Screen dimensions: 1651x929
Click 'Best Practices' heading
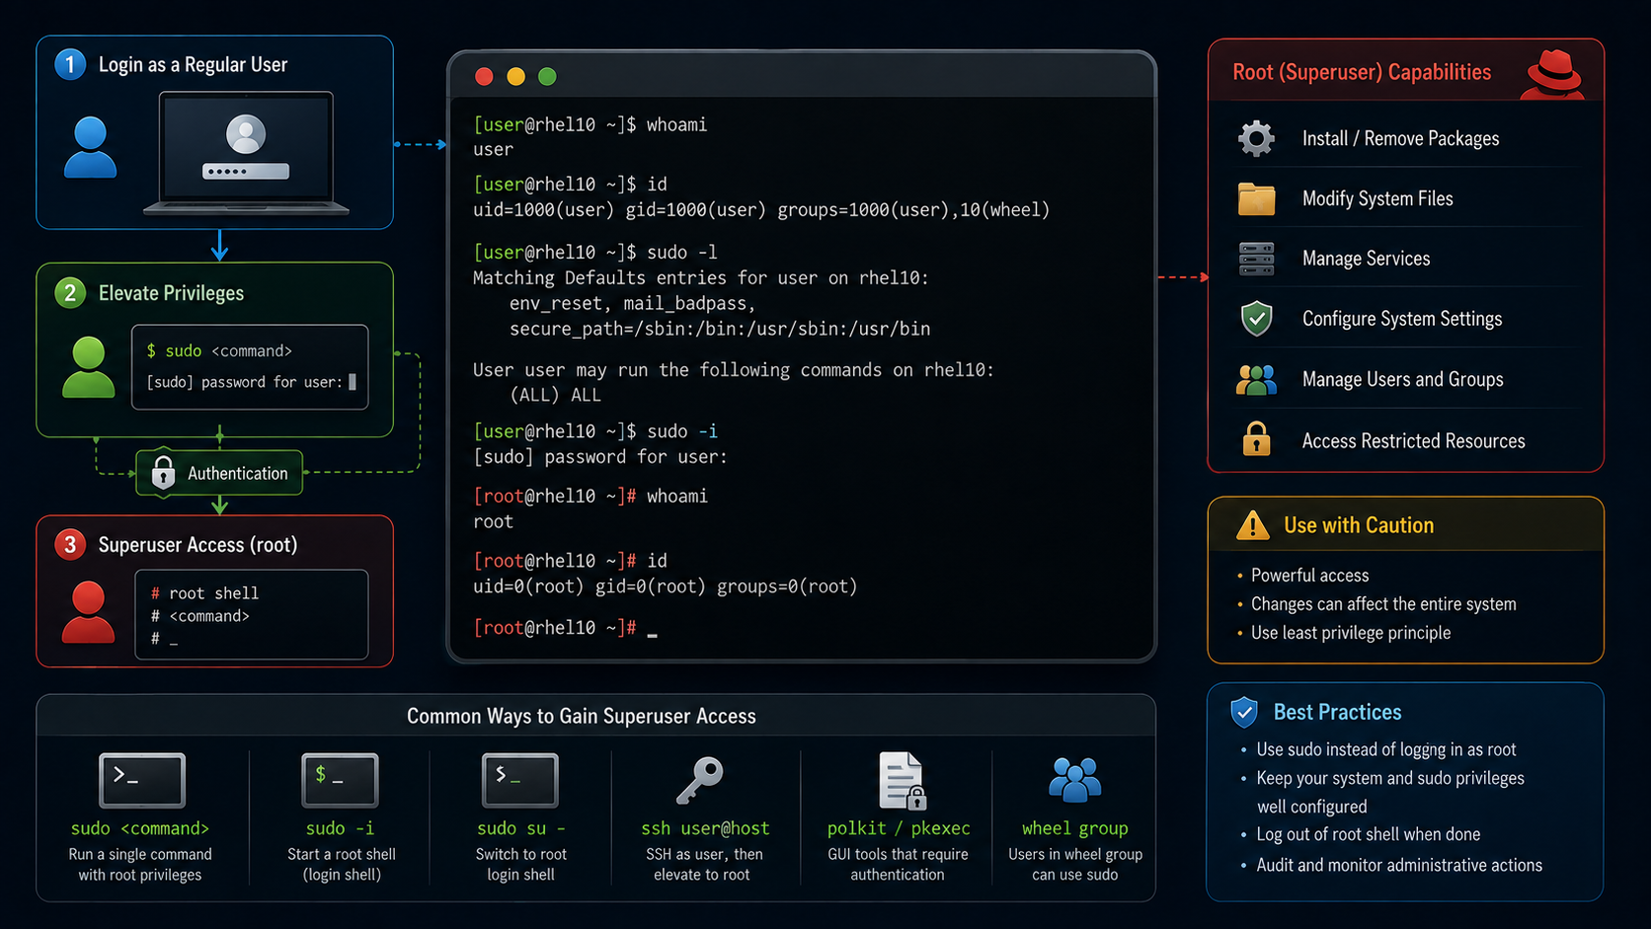(x=1337, y=712)
